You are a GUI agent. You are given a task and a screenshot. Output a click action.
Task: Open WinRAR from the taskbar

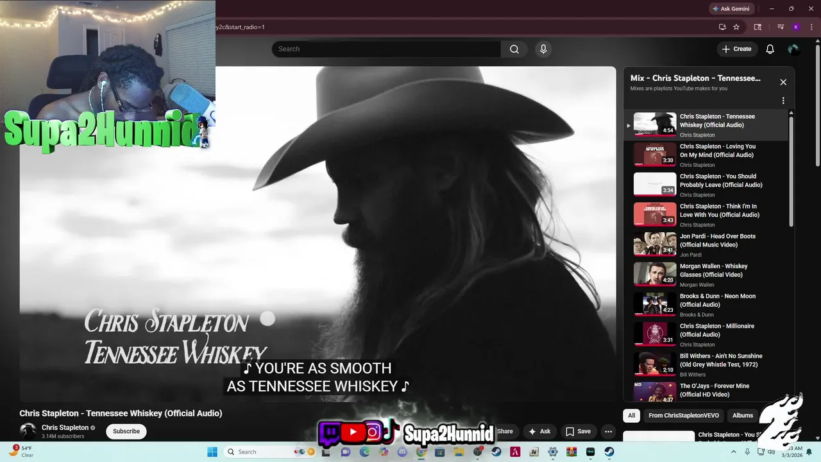pos(571,452)
